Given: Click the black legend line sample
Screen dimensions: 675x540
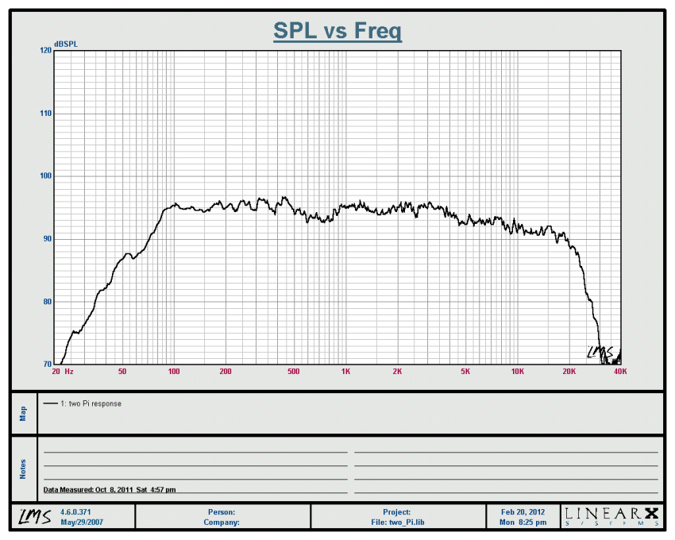Looking at the screenshot, I should tap(52, 403).
